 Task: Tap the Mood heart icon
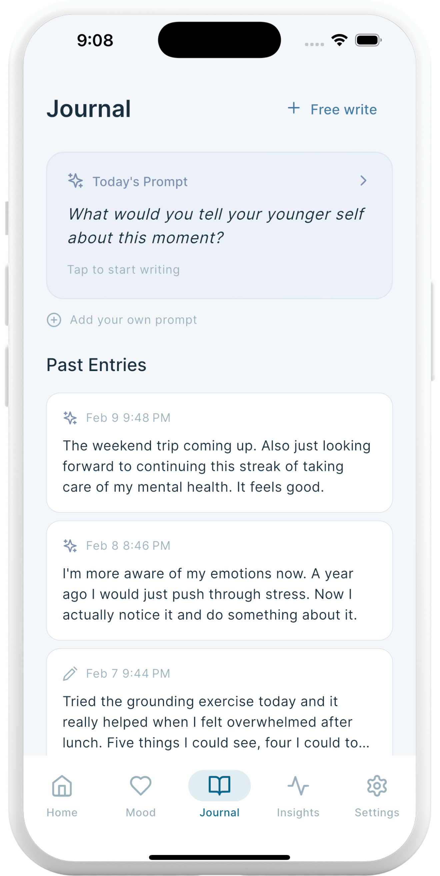click(x=141, y=786)
